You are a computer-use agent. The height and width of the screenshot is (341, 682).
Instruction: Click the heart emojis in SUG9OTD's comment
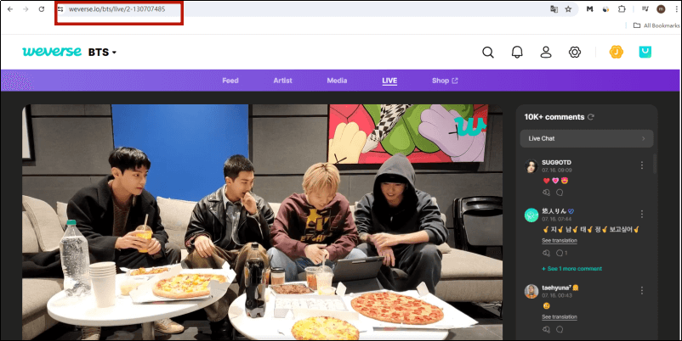[x=556, y=181]
